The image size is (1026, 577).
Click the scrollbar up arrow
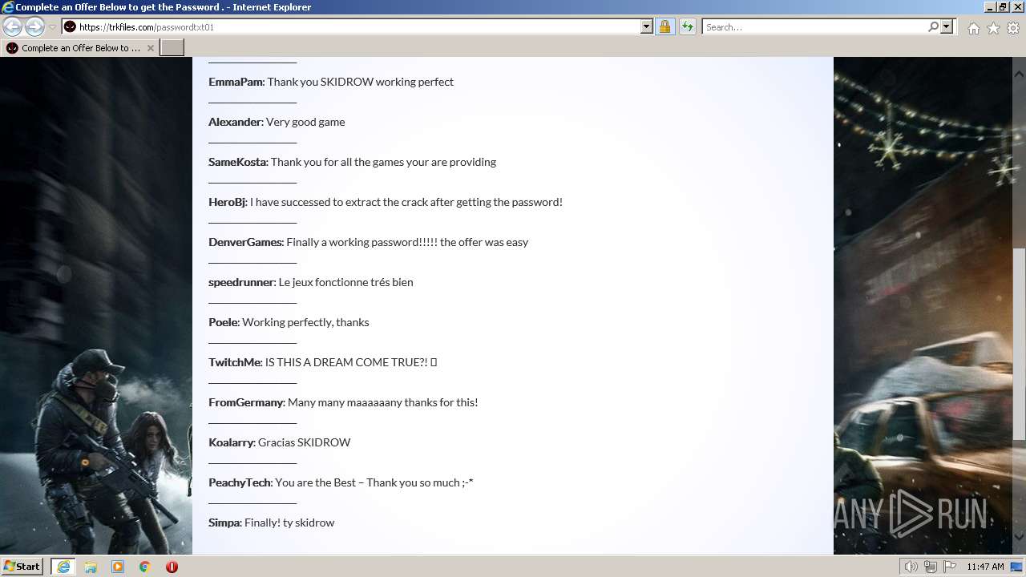[x=1020, y=74]
